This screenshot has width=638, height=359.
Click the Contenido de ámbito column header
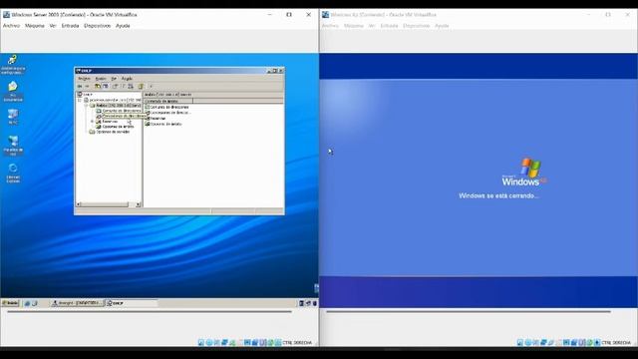tap(168, 101)
